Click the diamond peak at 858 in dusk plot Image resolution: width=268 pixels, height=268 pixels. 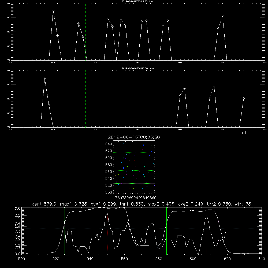point(214,86)
